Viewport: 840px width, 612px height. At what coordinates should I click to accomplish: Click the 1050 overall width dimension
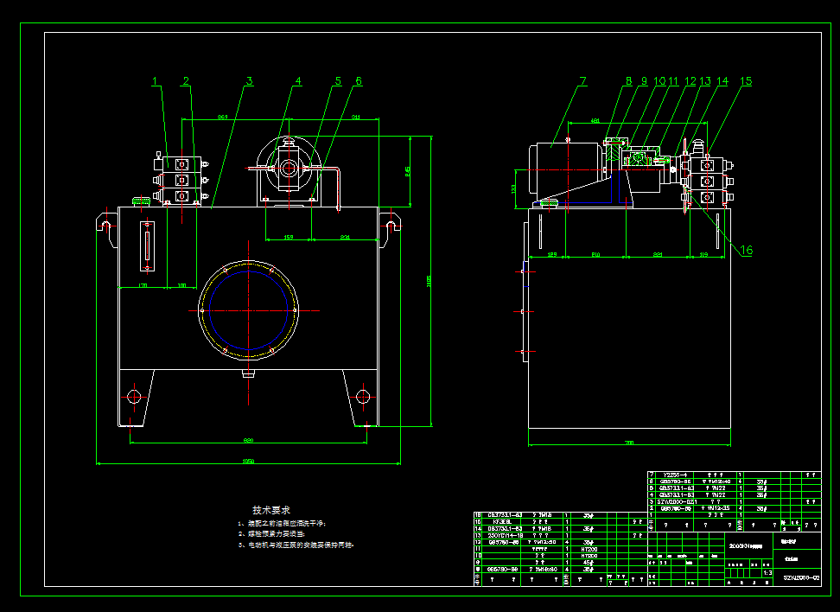pos(248,461)
